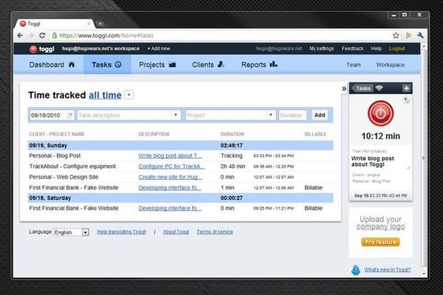The width and height of the screenshot is (443, 295).
Task: Open the Reports tab
Action: [259, 65]
